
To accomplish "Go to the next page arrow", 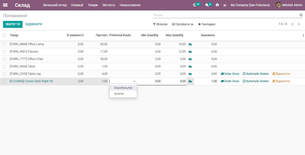I will tap(299, 24).
